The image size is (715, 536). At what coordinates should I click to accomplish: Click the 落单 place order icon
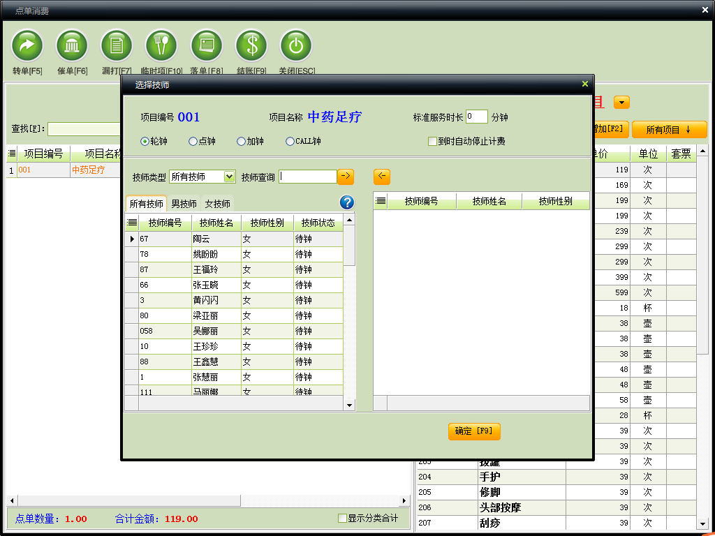click(206, 45)
